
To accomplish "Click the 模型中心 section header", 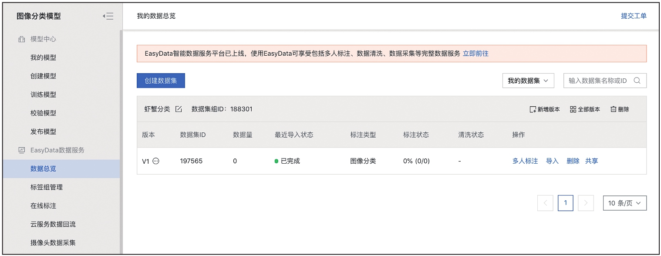I will click(43, 39).
